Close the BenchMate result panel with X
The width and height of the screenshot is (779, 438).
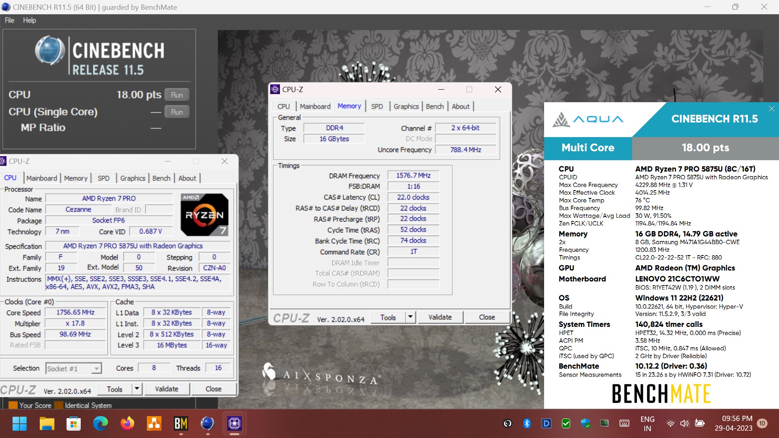point(771,109)
